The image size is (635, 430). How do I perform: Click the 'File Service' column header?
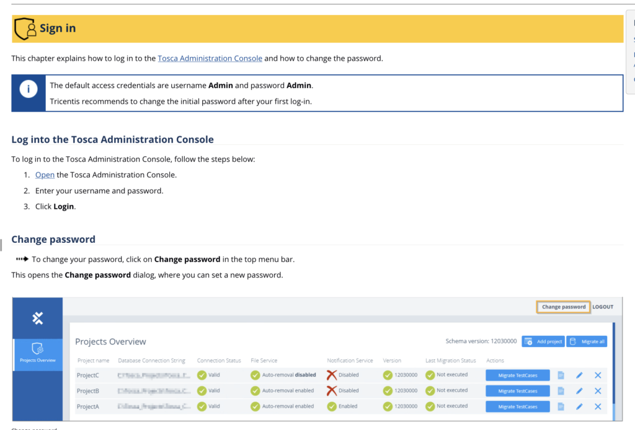click(264, 361)
